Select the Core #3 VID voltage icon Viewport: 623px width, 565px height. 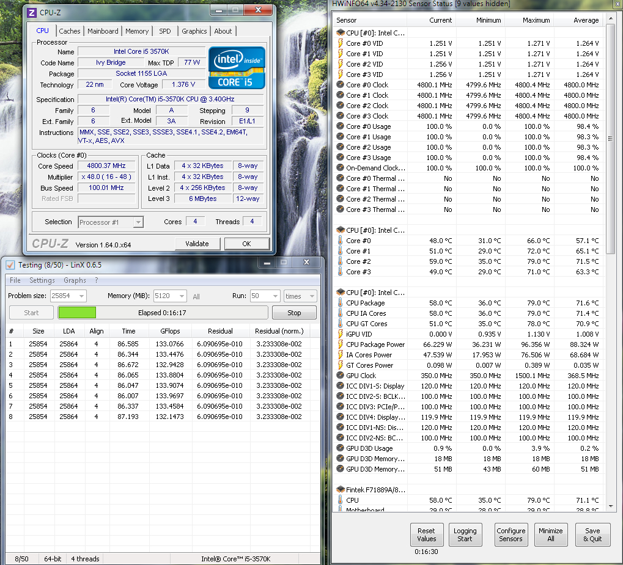[340, 75]
